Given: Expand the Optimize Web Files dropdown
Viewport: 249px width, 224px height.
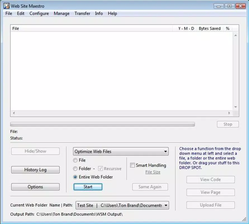Looking at the screenshot, I should pos(121,151).
